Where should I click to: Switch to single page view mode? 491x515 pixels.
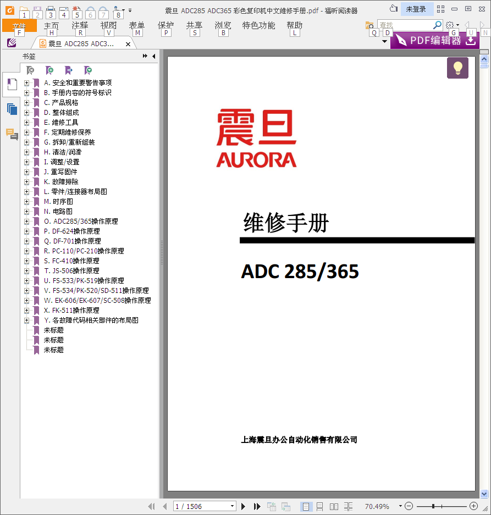tap(306, 506)
